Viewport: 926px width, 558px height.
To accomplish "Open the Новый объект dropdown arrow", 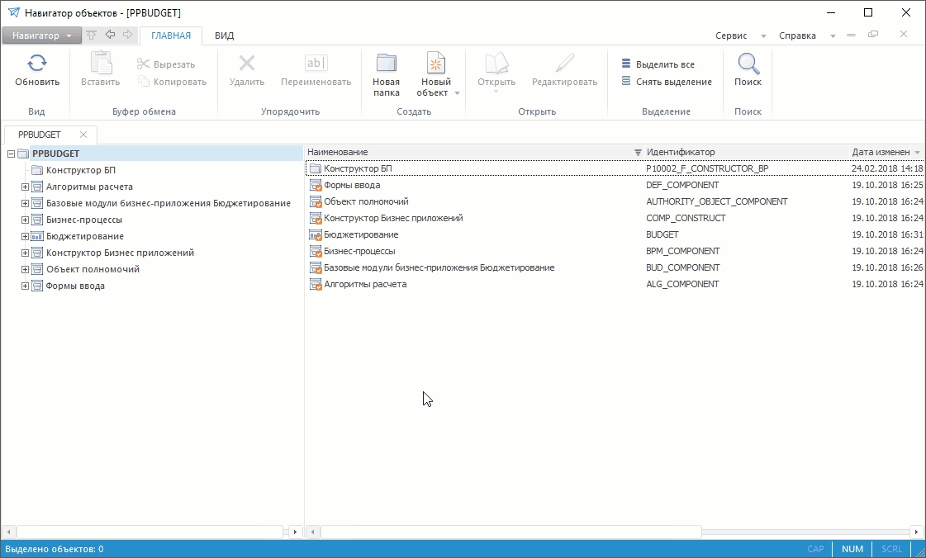I will click(x=457, y=93).
